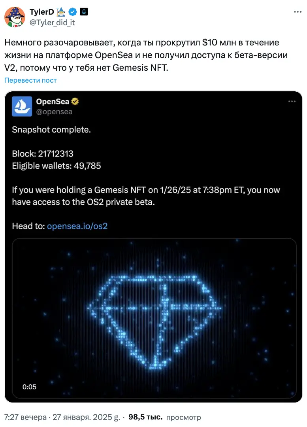
Task: Open the OpenSea sailboat logo avatar
Action: point(22,106)
